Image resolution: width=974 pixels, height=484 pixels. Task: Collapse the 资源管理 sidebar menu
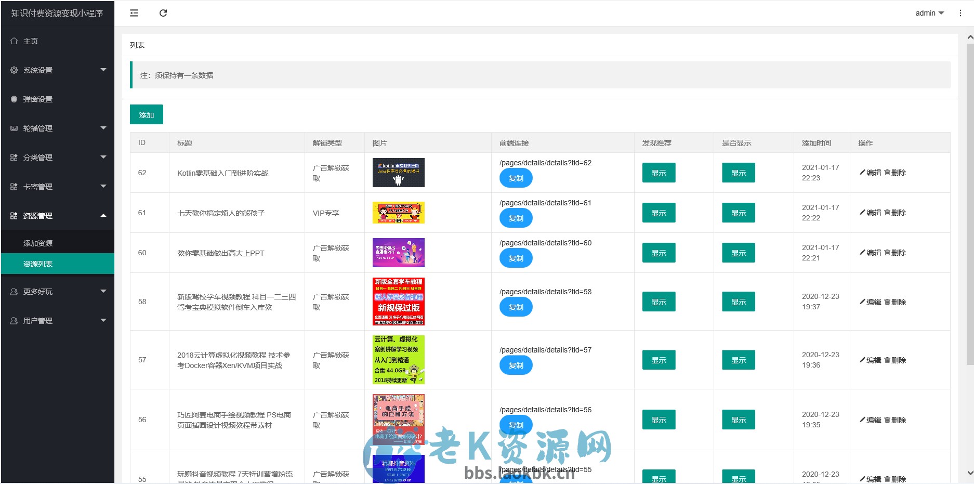tap(58, 215)
